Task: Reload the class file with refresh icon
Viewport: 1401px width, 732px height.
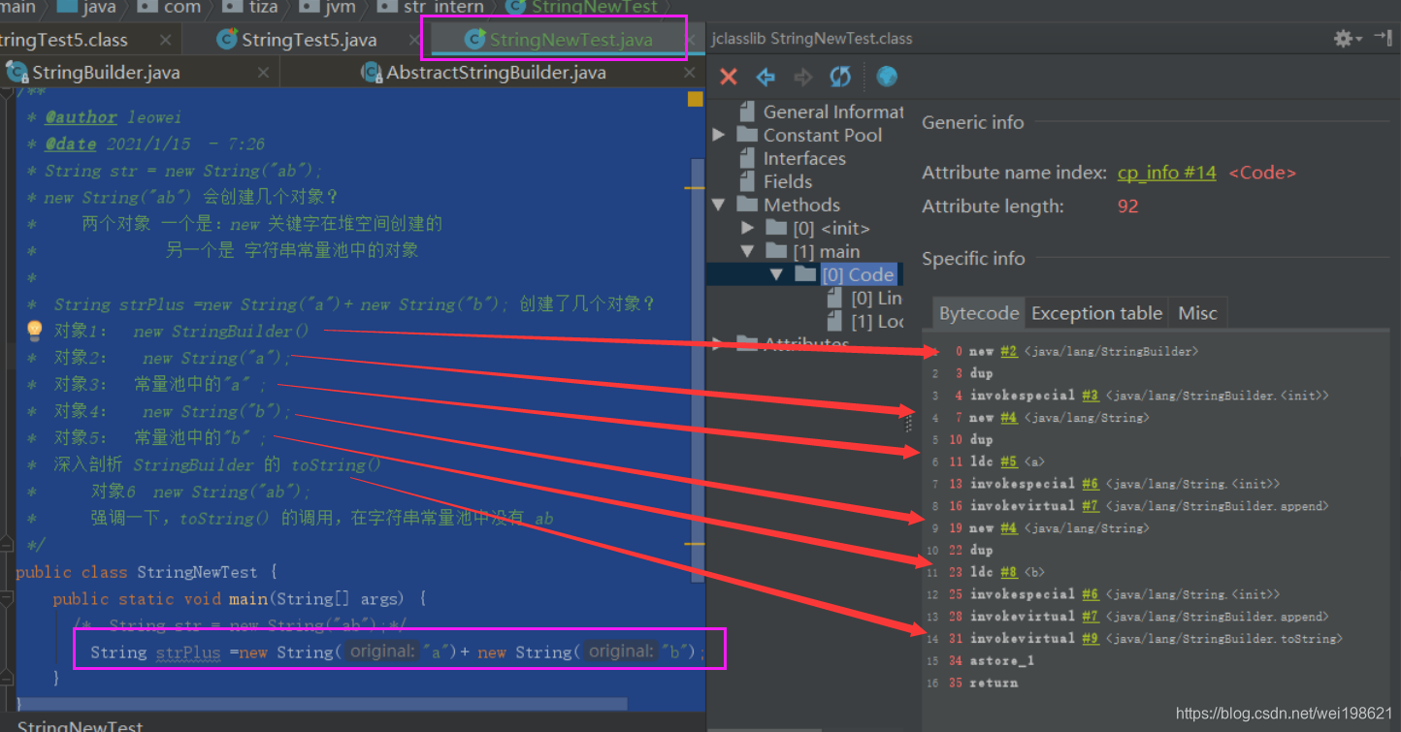Action: tap(840, 77)
